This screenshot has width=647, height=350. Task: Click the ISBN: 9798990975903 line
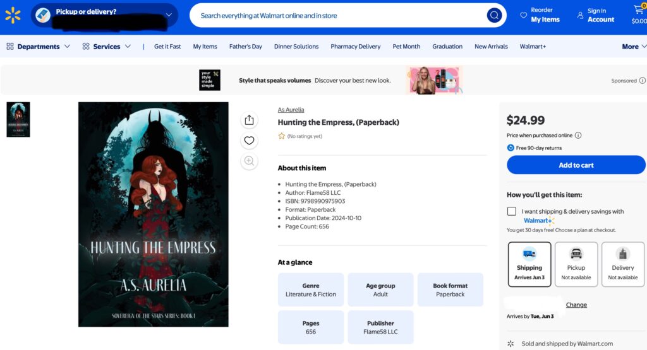(315, 201)
